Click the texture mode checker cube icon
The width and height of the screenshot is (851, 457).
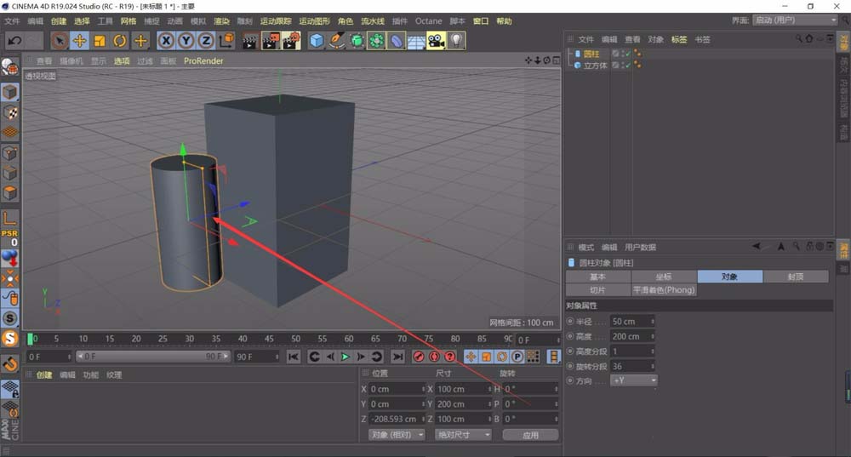click(9, 112)
